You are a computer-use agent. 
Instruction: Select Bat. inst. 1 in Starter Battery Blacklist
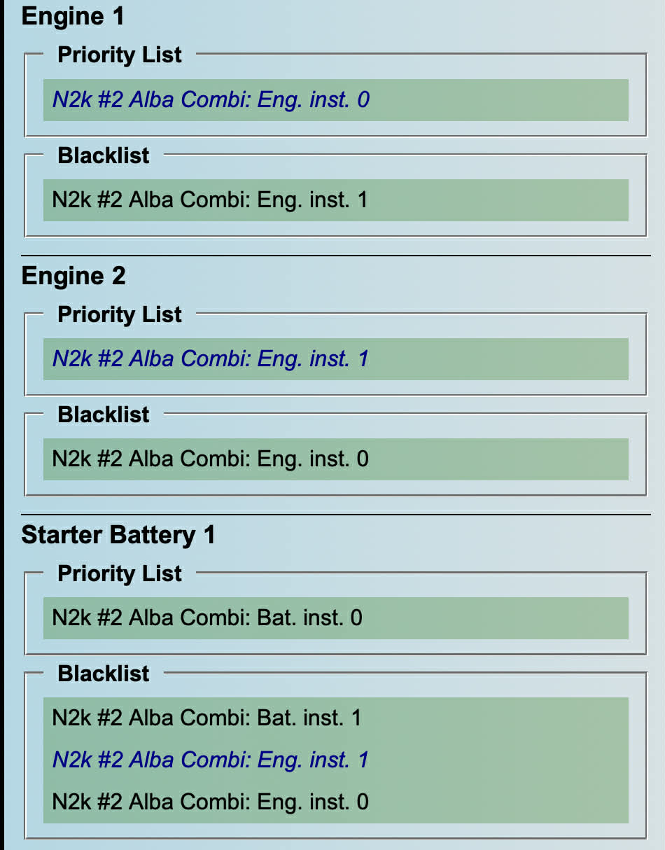207,718
